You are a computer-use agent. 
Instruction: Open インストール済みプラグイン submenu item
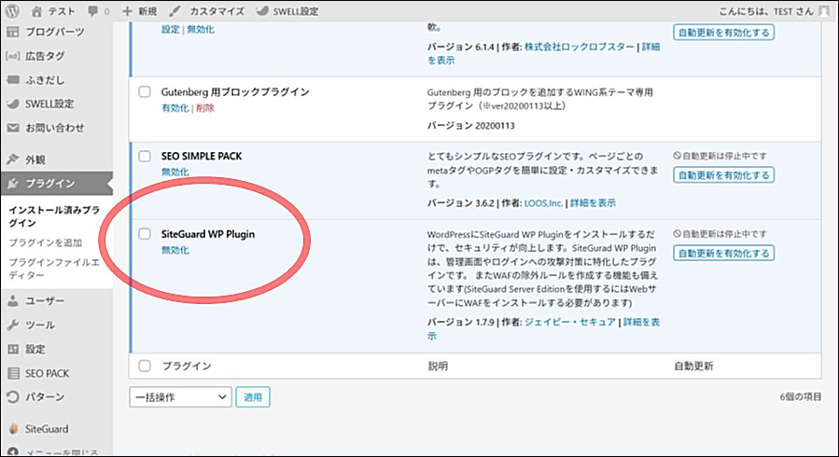click(54, 216)
